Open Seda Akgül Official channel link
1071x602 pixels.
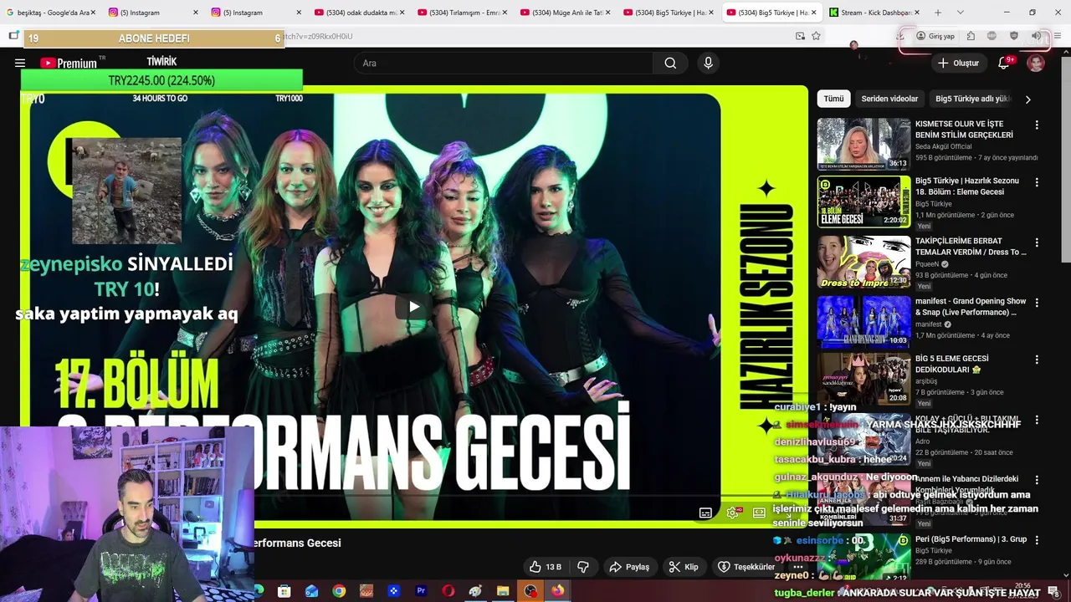[943, 146]
